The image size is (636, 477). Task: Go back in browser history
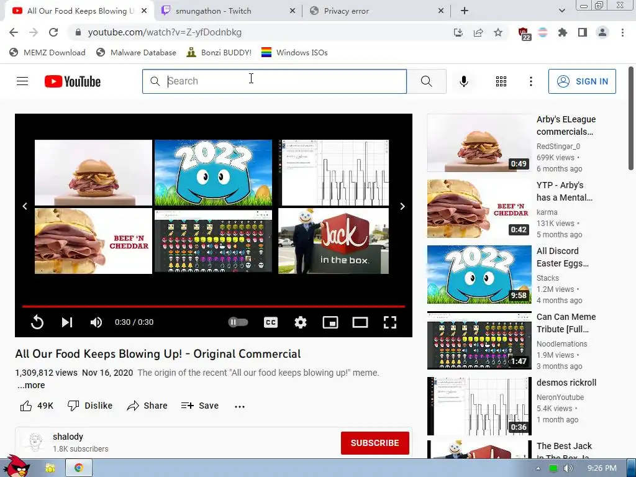pyautogui.click(x=14, y=32)
